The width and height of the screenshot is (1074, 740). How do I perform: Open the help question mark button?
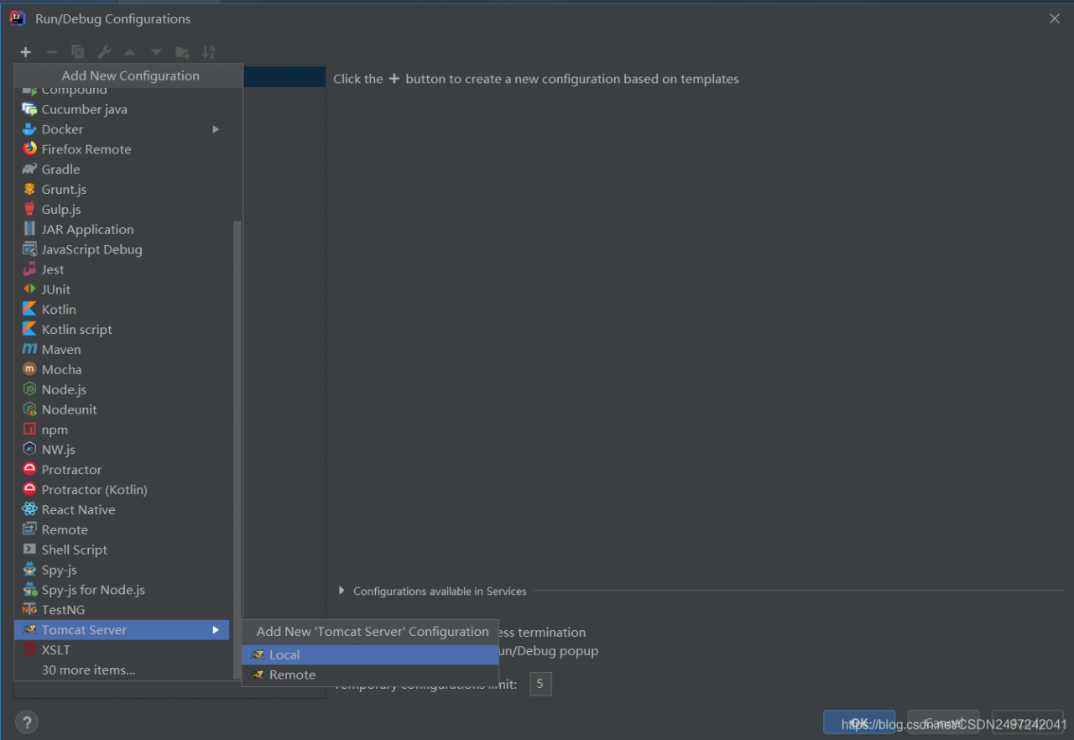[x=26, y=722]
